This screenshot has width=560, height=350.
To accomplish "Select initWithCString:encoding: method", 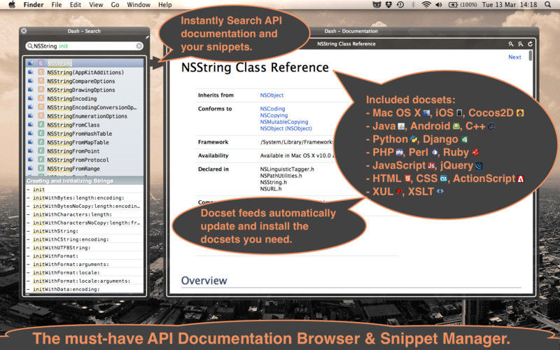I will pos(85,239).
